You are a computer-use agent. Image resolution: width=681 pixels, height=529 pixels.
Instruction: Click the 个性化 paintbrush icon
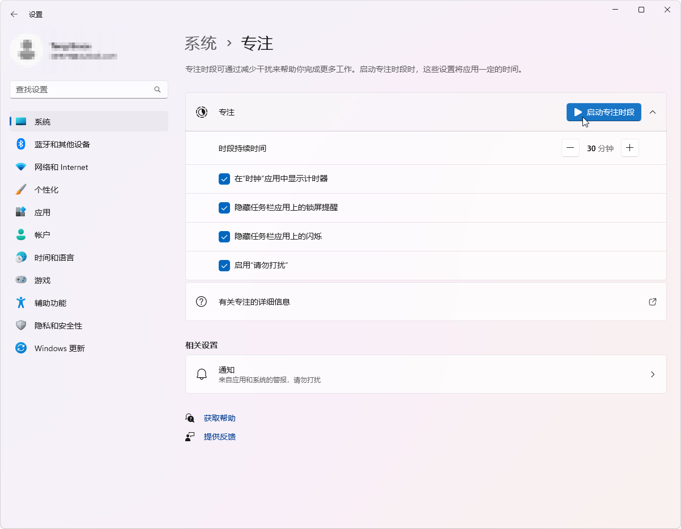21,190
